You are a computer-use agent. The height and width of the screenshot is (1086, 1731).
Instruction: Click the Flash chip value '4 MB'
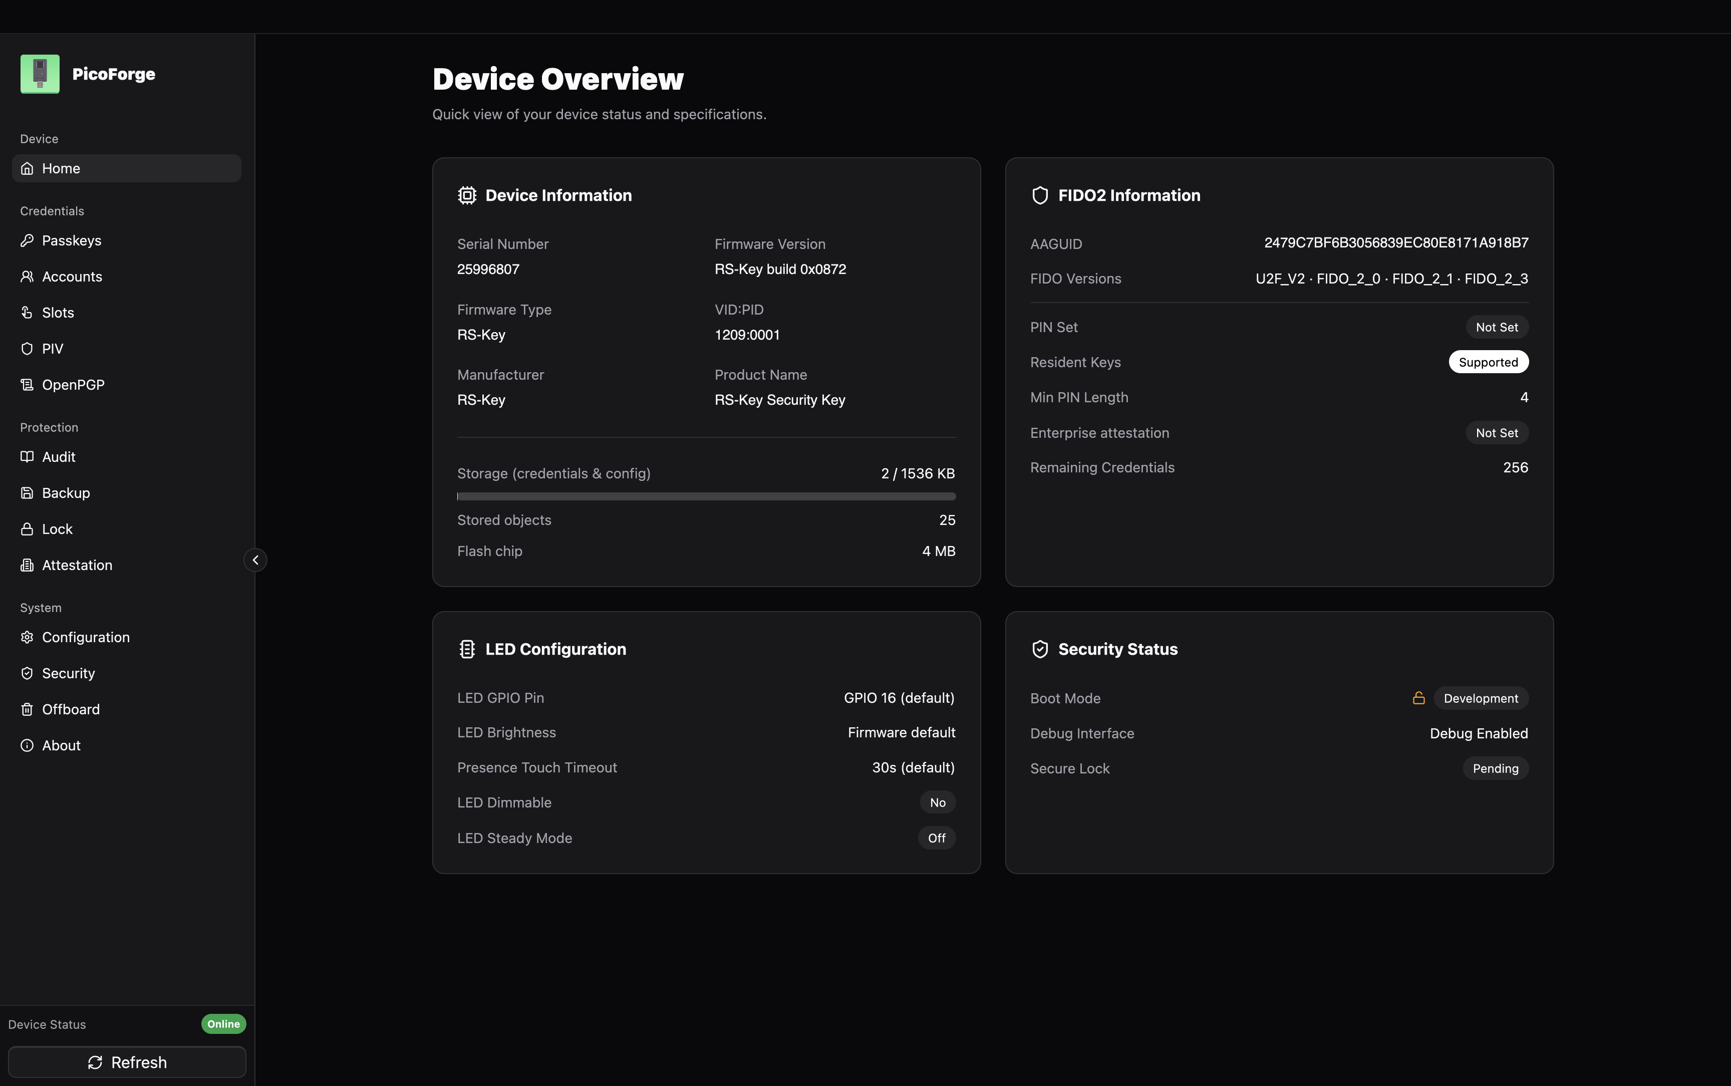pyautogui.click(x=939, y=551)
